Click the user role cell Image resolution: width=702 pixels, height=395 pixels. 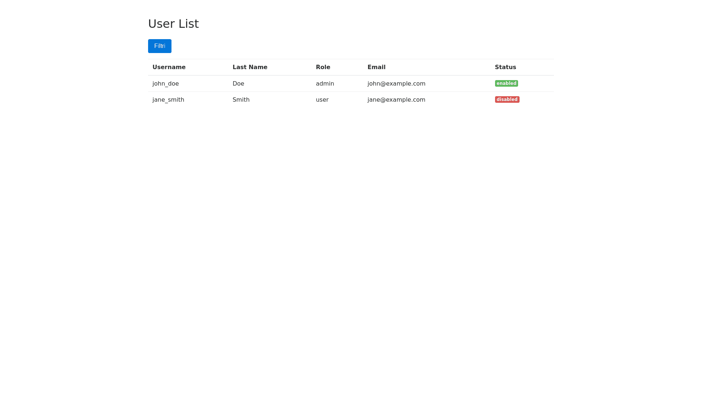point(322,100)
